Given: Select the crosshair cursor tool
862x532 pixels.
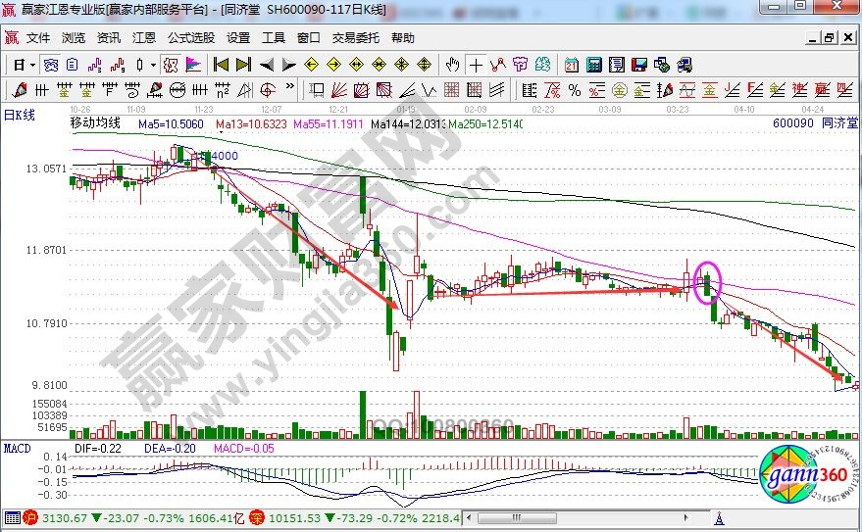Looking at the screenshot, I should pos(476,65).
